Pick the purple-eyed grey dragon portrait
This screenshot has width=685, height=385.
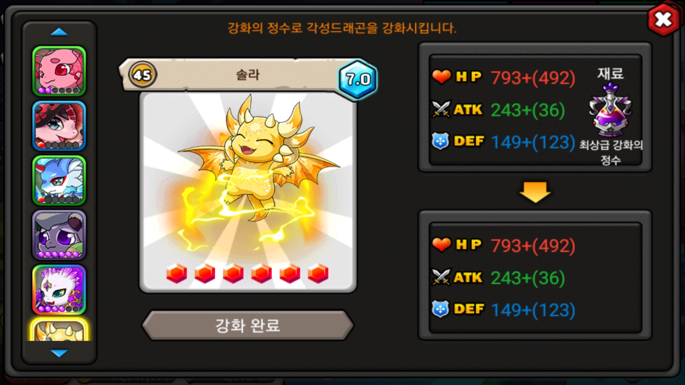(x=59, y=235)
